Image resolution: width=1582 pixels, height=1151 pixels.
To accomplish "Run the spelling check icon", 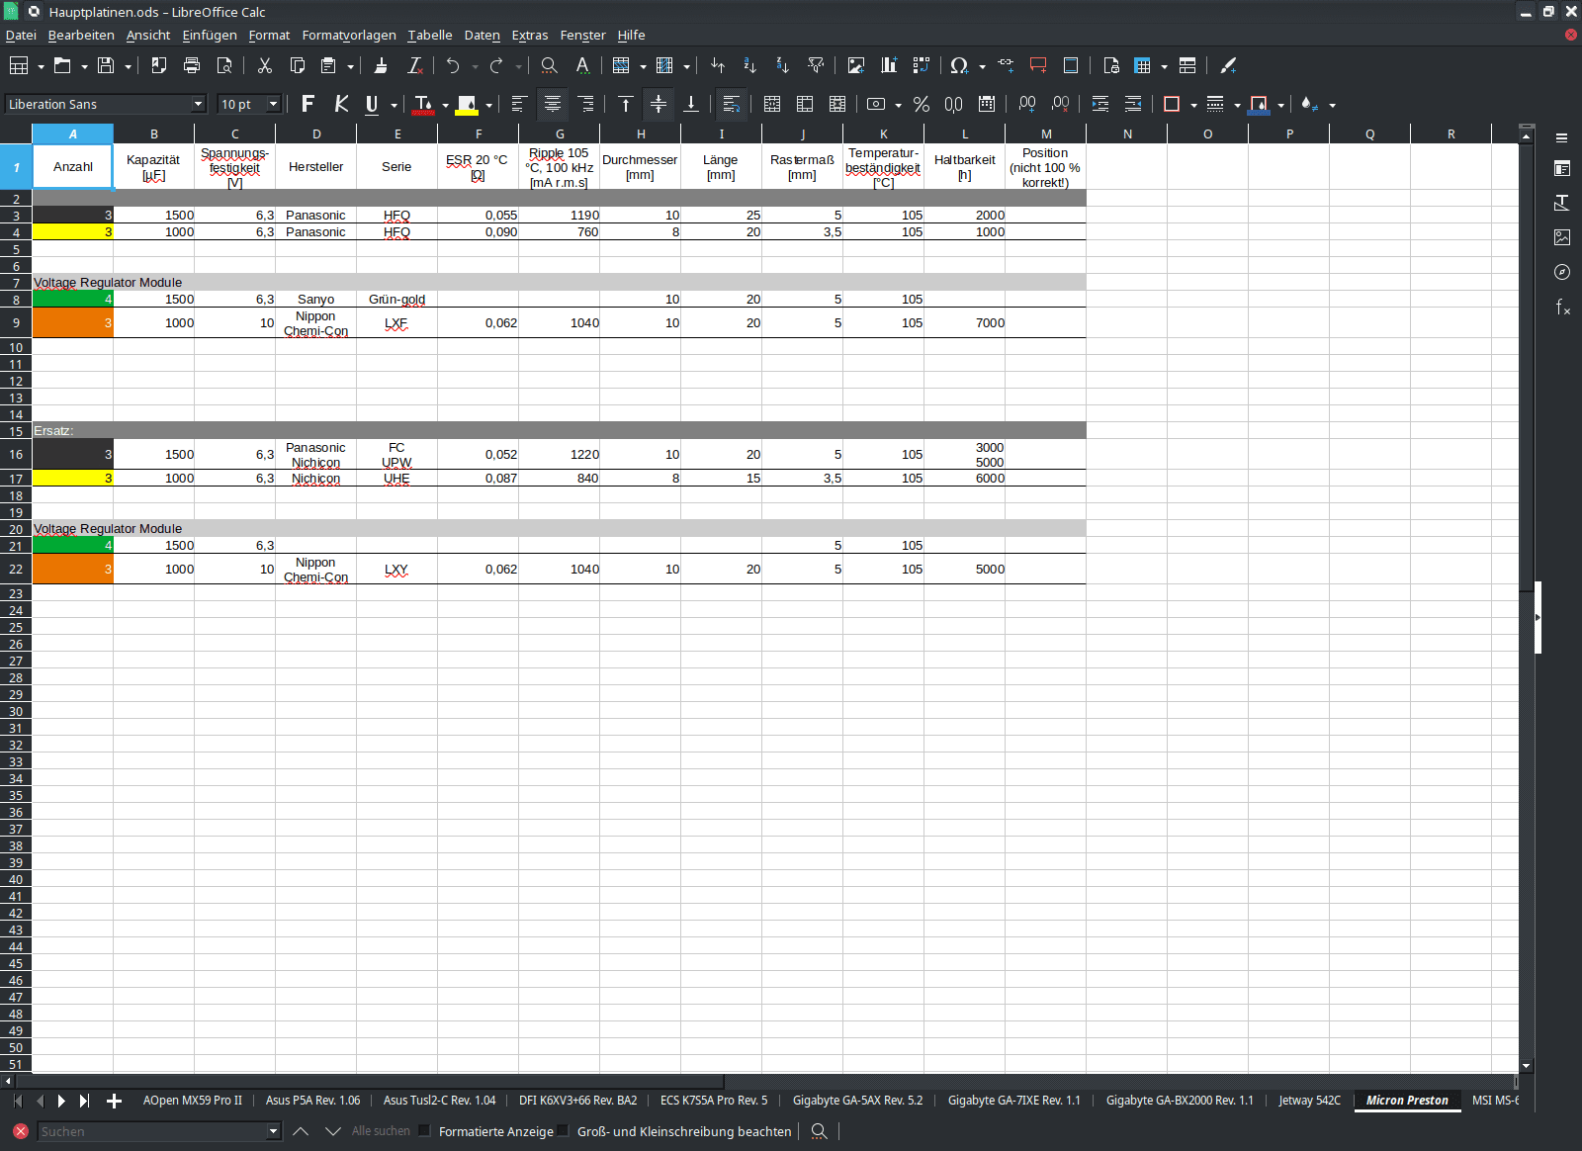I will tap(582, 65).
